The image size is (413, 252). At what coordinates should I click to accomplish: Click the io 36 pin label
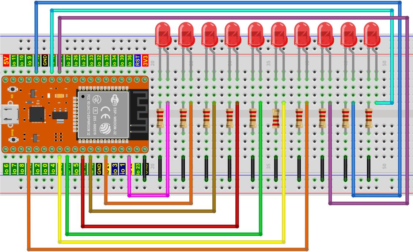click(129, 60)
